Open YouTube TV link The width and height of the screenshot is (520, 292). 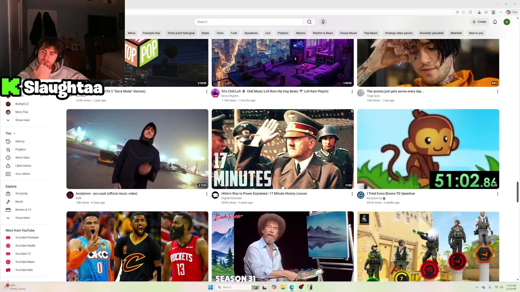(x=23, y=253)
